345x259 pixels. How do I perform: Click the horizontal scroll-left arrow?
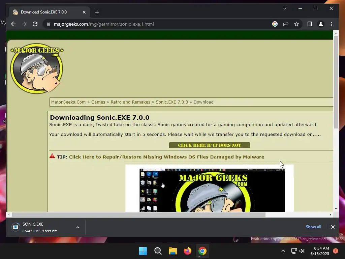pyautogui.click(x=9, y=214)
